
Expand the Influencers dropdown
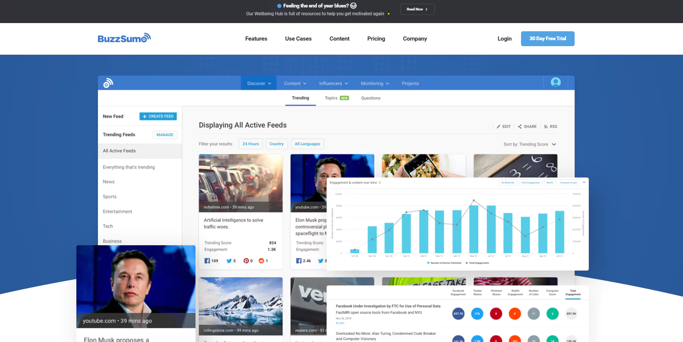(334, 83)
